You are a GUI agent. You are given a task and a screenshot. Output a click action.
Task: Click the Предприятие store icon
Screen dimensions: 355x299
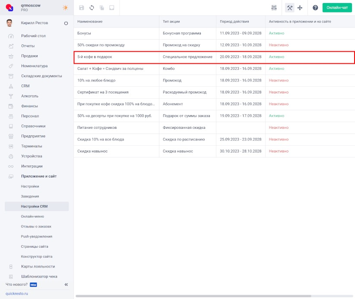[x=11, y=136]
